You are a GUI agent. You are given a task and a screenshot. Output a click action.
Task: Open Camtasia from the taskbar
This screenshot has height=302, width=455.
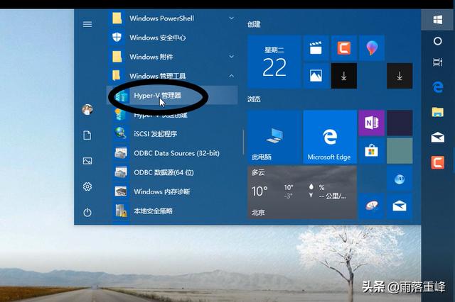pos(438,162)
